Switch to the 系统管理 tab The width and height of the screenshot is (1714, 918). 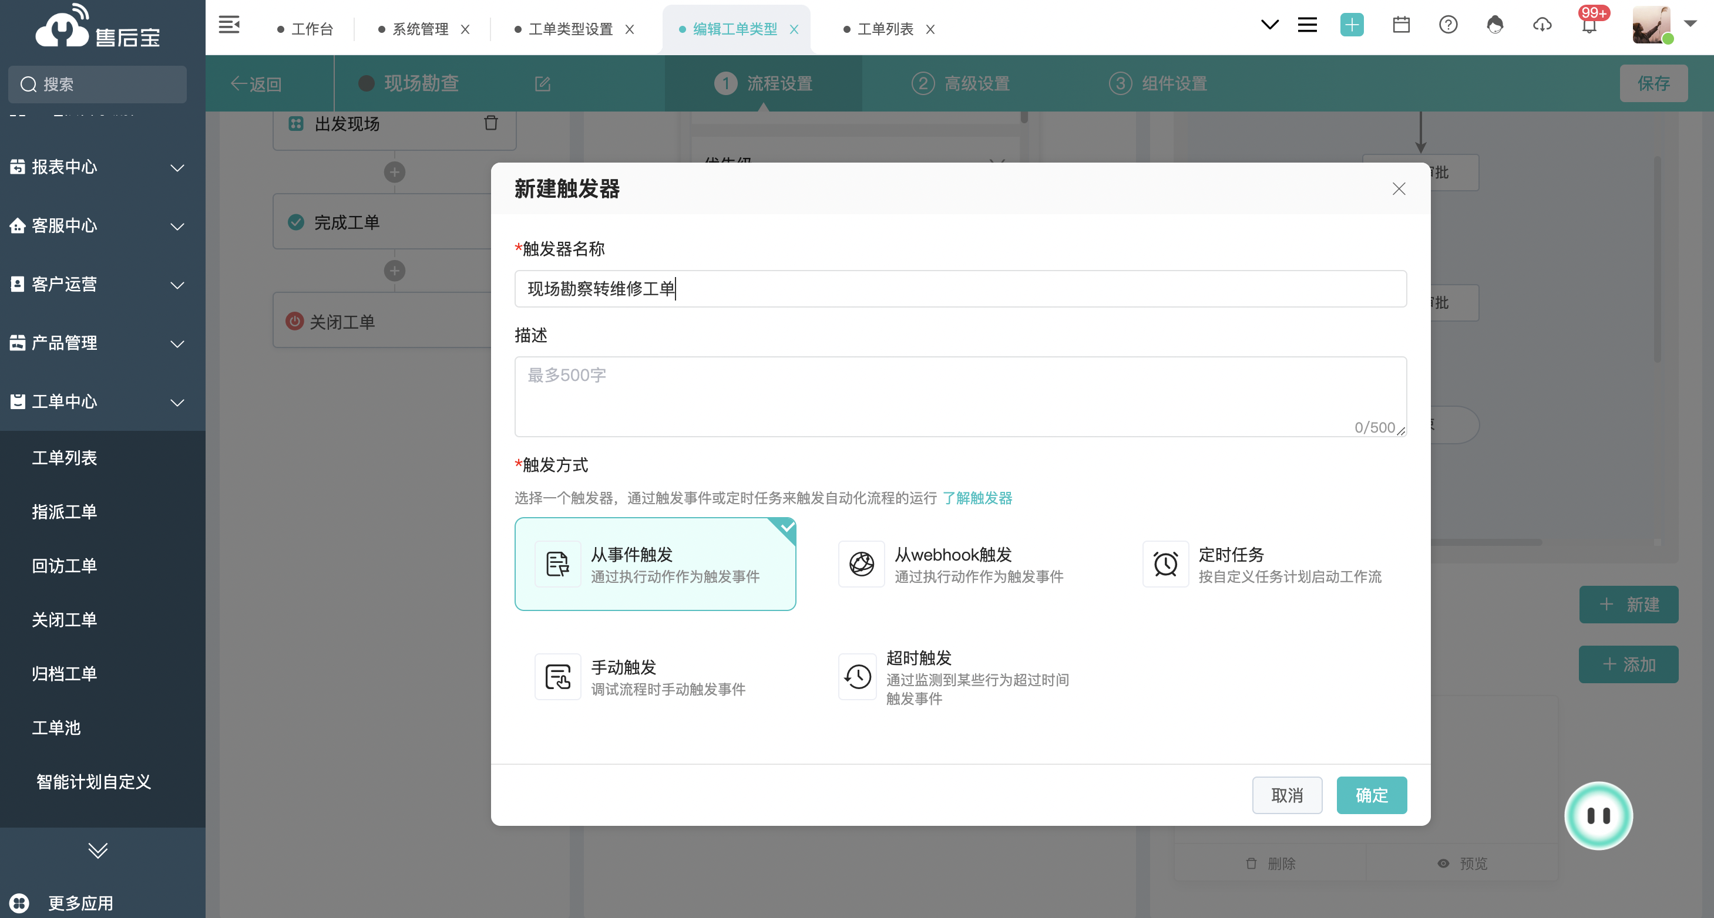[x=413, y=29]
